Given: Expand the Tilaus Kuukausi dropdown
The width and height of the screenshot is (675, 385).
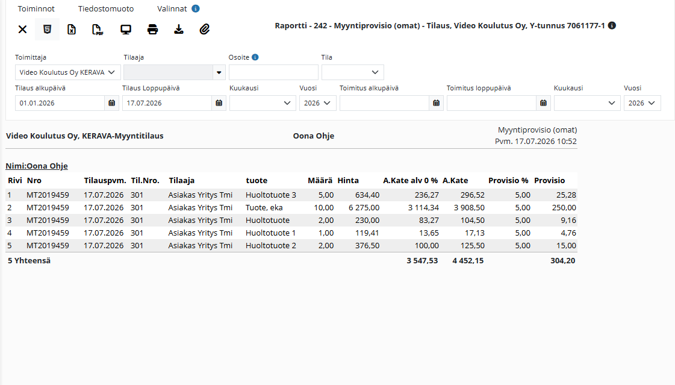Looking at the screenshot, I should (x=263, y=103).
